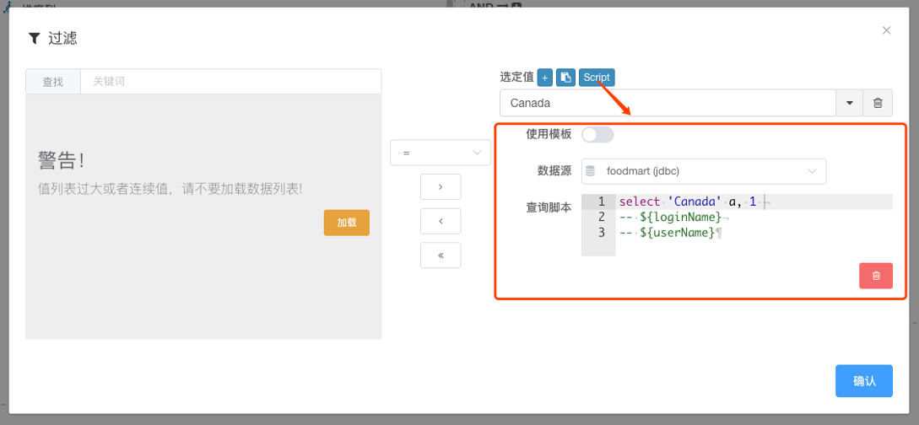This screenshot has width=919, height=425.
Task: Click the 关键词 keyword search field
Action: pyautogui.click(x=230, y=82)
